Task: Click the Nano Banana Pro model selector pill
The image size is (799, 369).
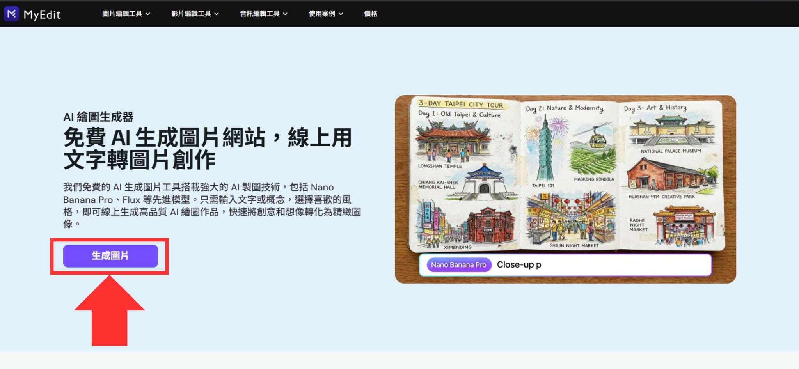Action: tap(459, 264)
